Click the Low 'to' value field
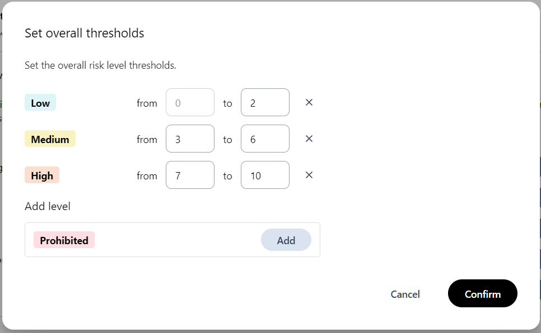The image size is (541, 333). tap(265, 103)
